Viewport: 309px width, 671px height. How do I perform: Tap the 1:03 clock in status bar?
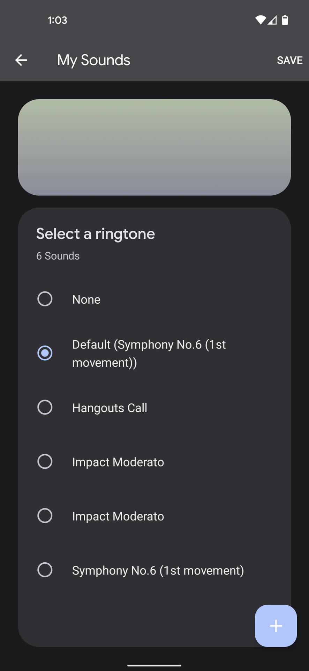click(58, 20)
